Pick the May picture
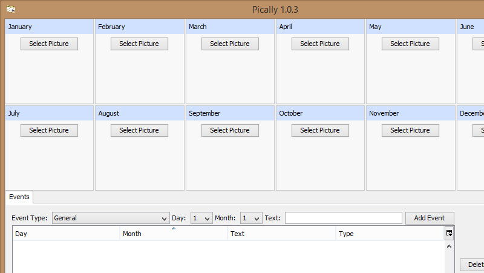 (410, 44)
